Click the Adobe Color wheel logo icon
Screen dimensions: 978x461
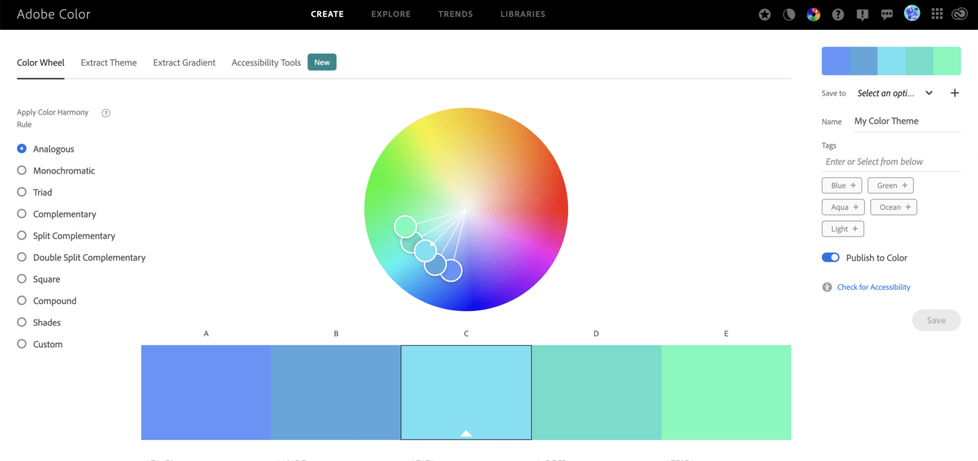814,13
